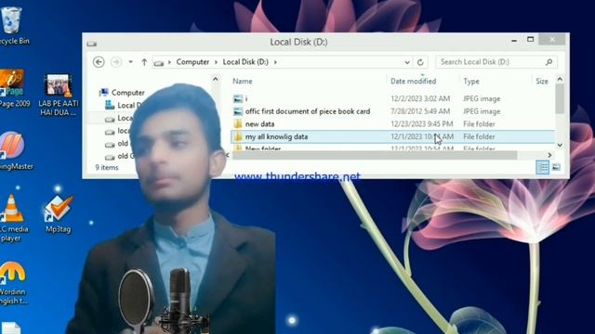
Task: Go back using the Back arrow button
Action: point(99,62)
